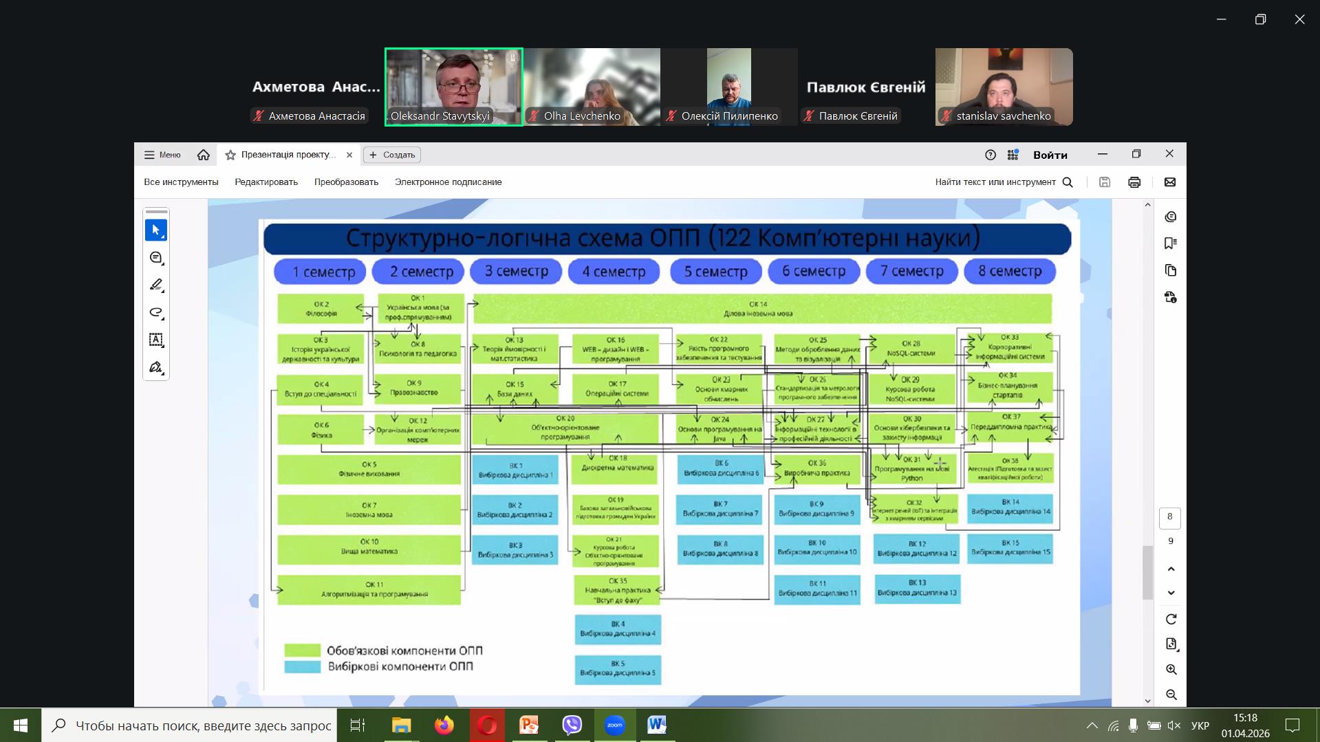
Task: Open the bookmarks panel icon
Action: [1170, 243]
